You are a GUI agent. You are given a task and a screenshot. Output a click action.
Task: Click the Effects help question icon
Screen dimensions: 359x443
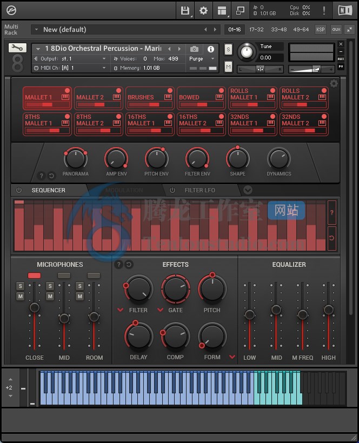pos(119,264)
